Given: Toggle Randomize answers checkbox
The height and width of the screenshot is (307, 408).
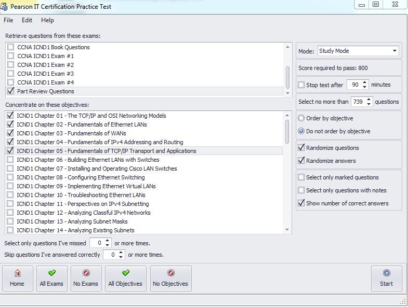Looking at the screenshot, I should point(301,161).
